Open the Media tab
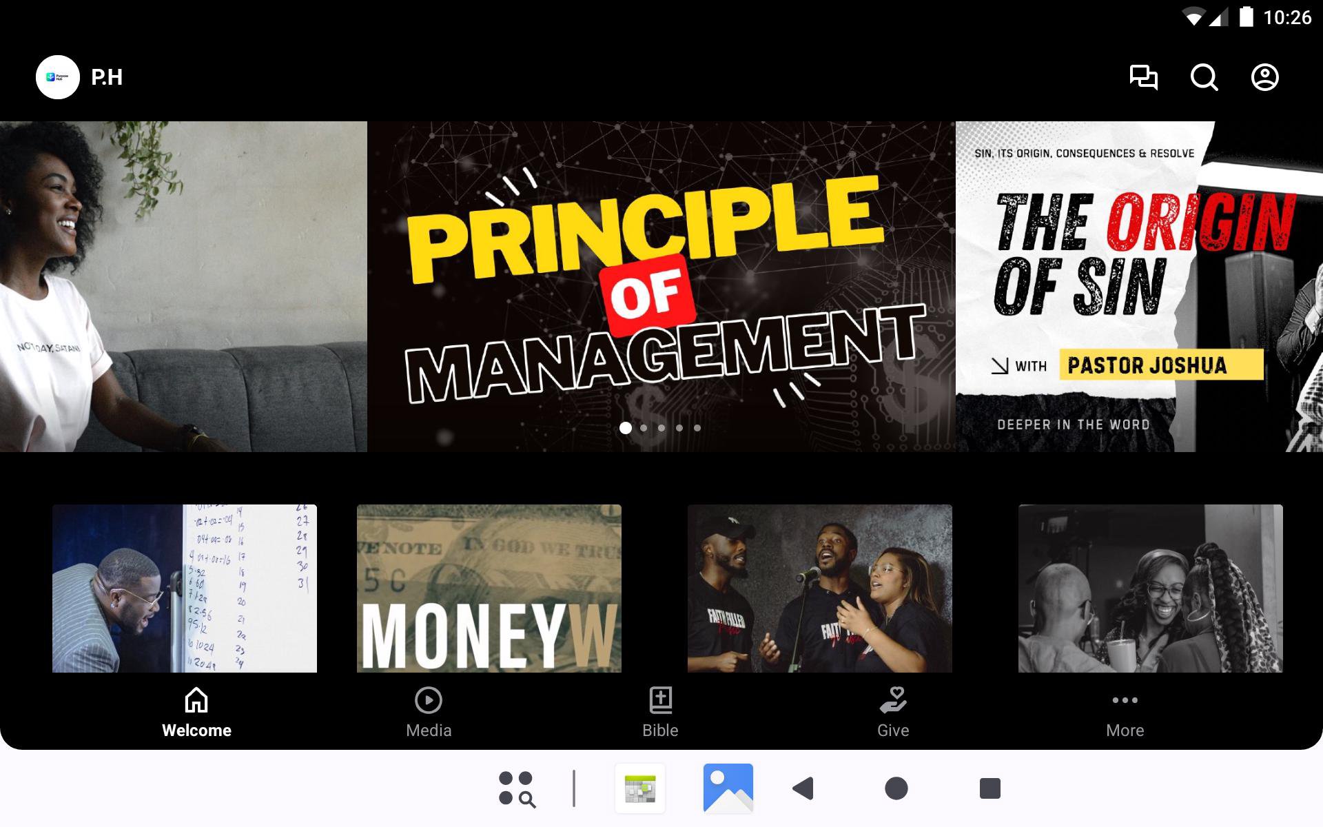Viewport: 1323px width, 827px height. [429, 713]
